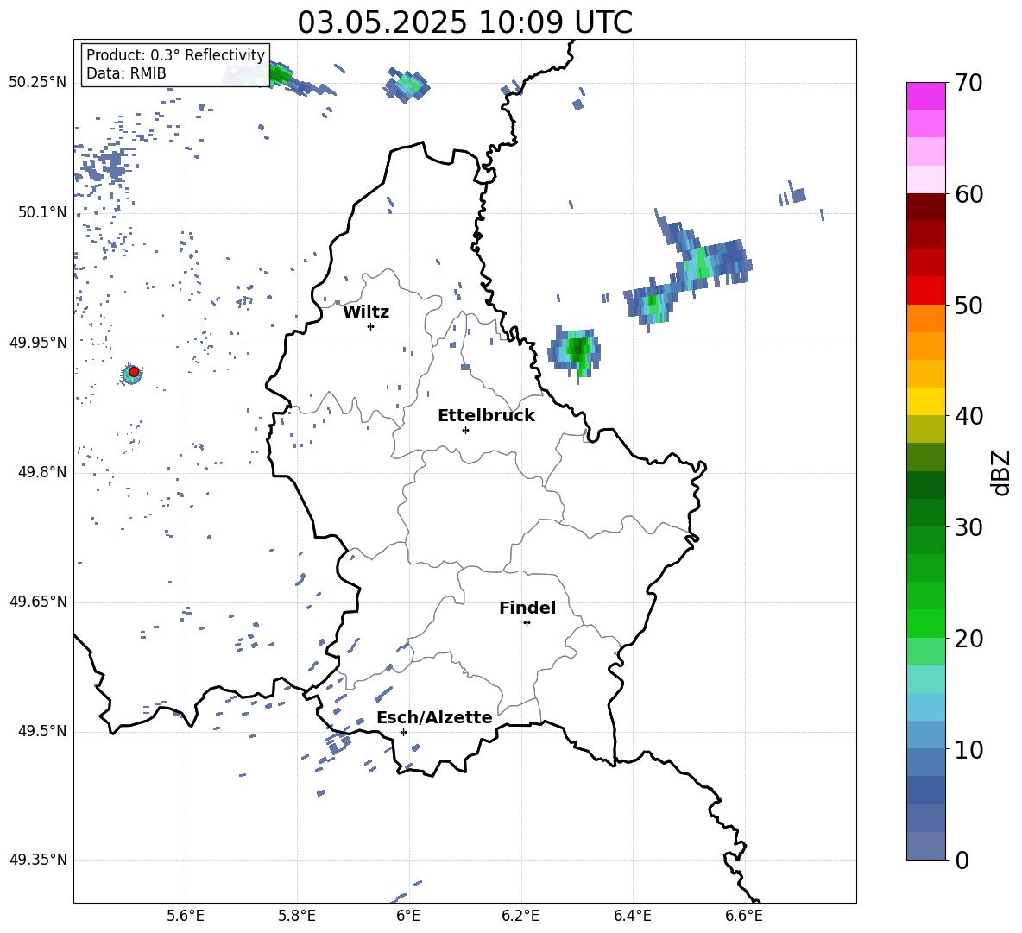The width and height of the screenshot is (1022, 933).
Task: Click the Findel station cross marker
Action: (527, 623)
